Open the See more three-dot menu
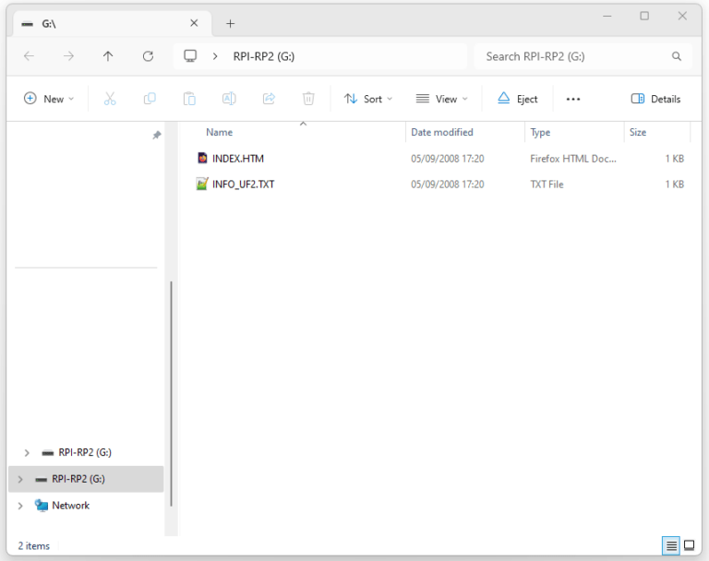The height and width of the screenshot is (561, 709). (x=573, y=99)
